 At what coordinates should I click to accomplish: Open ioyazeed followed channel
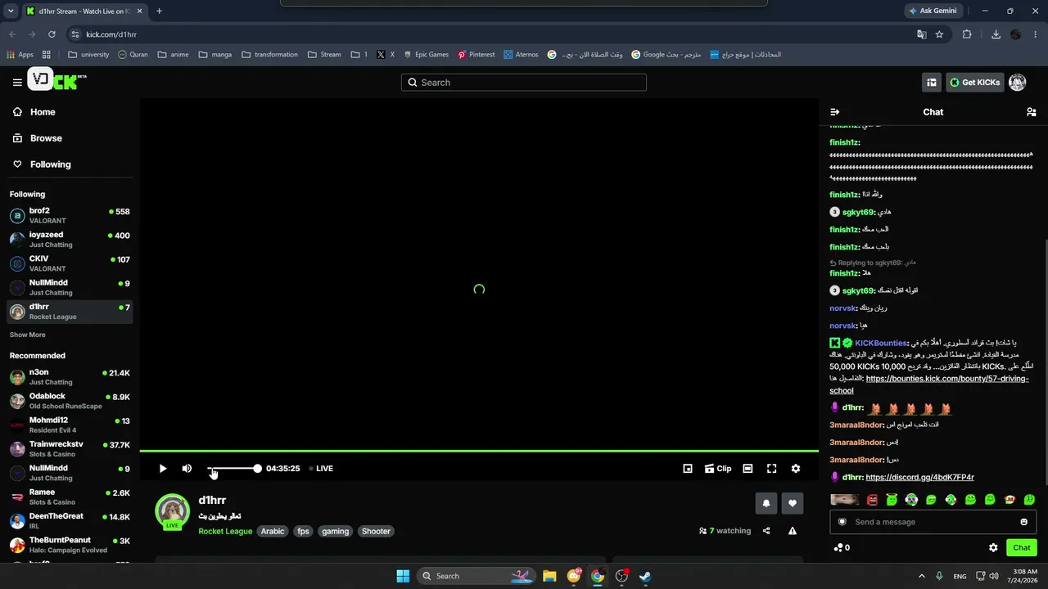[x=70, y=240]
